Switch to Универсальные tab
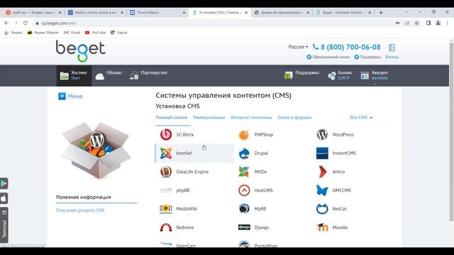The image size is (454, 255). (x=209, y=118)
